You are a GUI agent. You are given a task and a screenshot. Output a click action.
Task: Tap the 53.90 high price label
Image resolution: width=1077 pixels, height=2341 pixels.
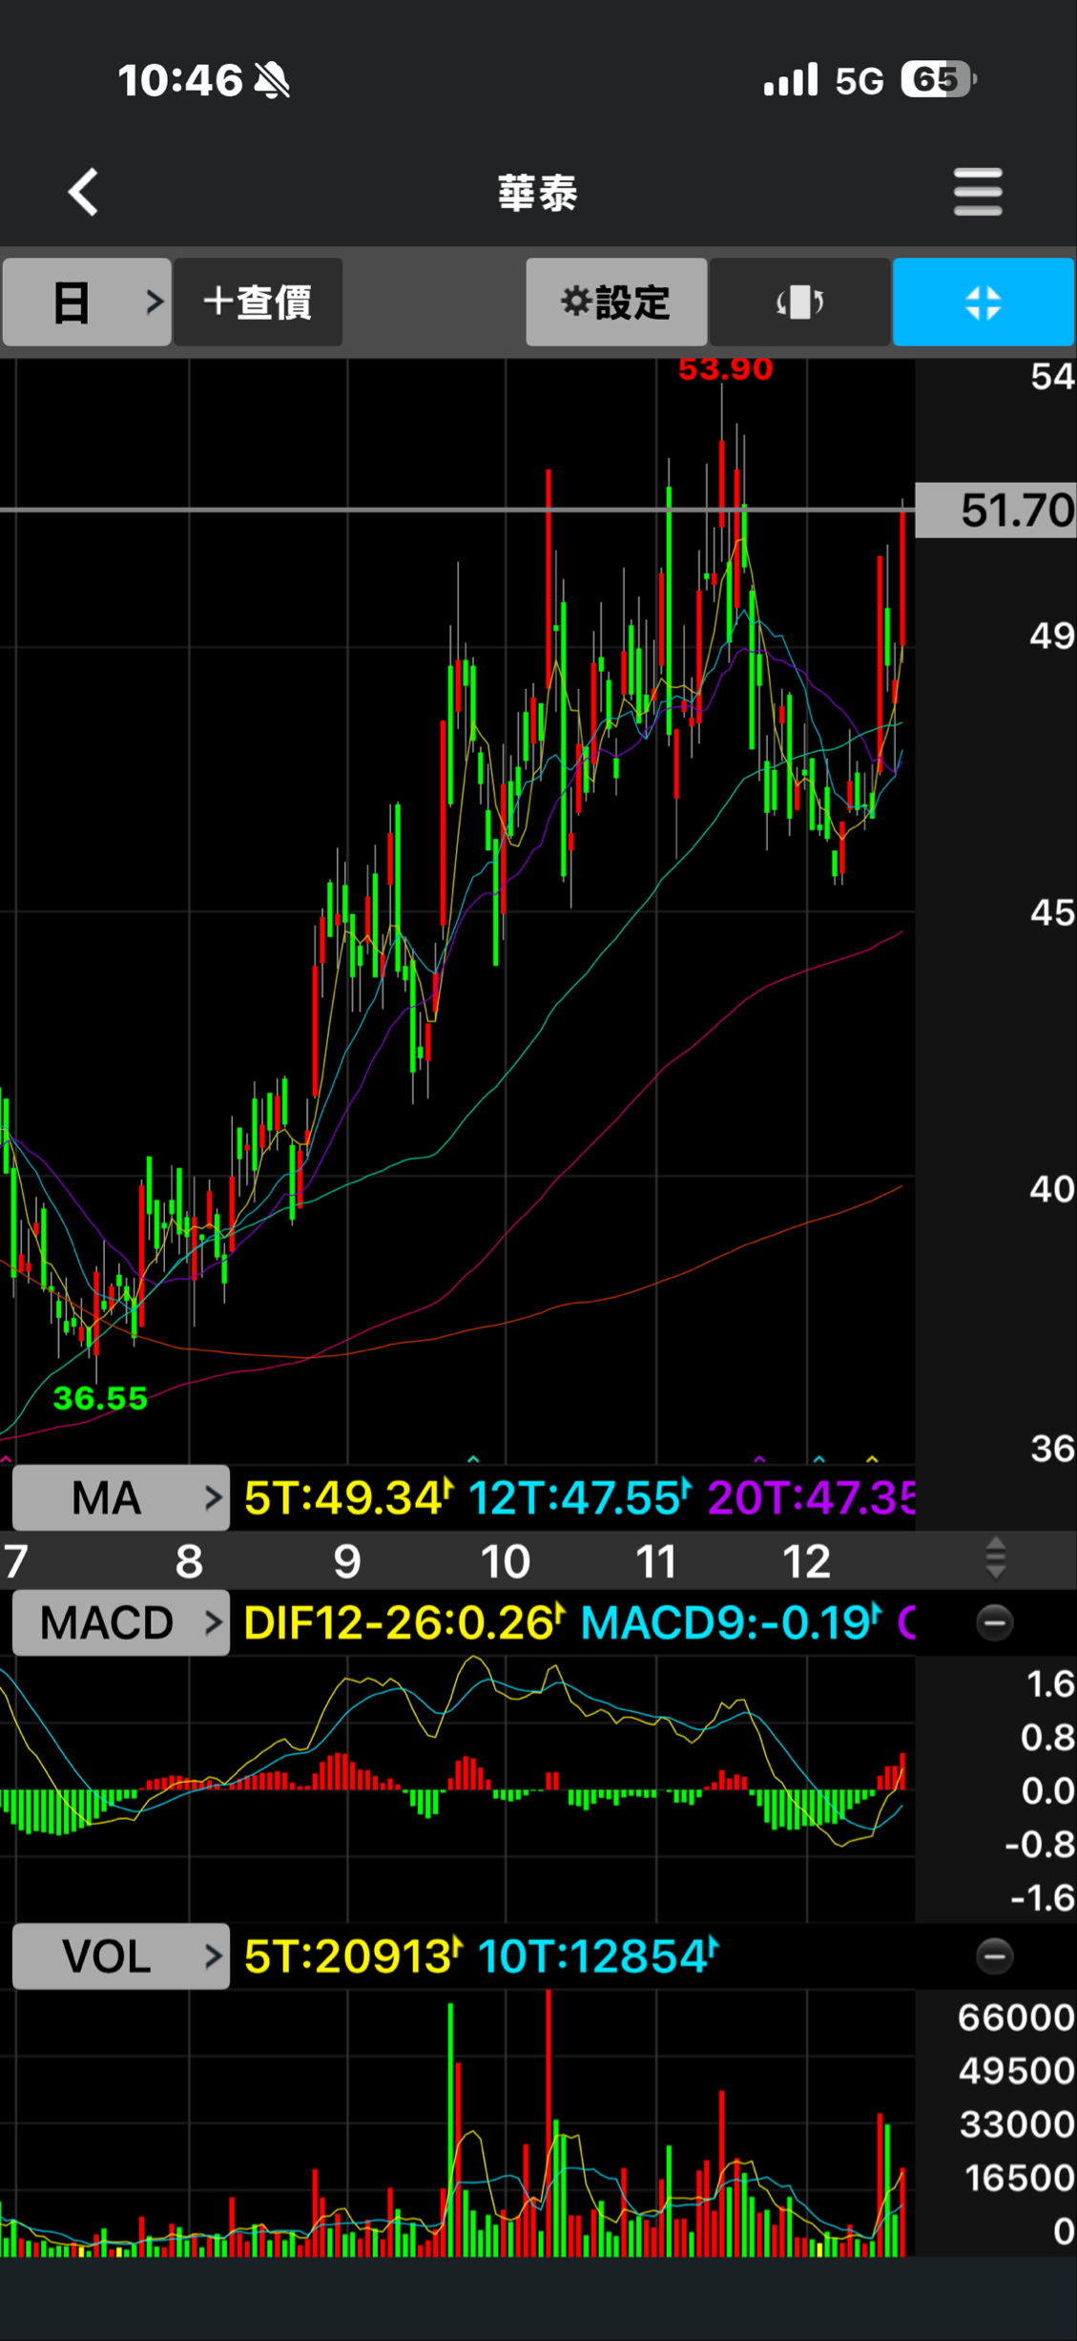(725, 369)
